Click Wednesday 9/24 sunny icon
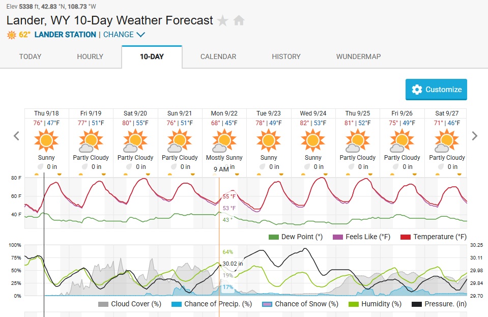Image resolution: width=488 pixels, height=317 pixels. coord(313,140)
